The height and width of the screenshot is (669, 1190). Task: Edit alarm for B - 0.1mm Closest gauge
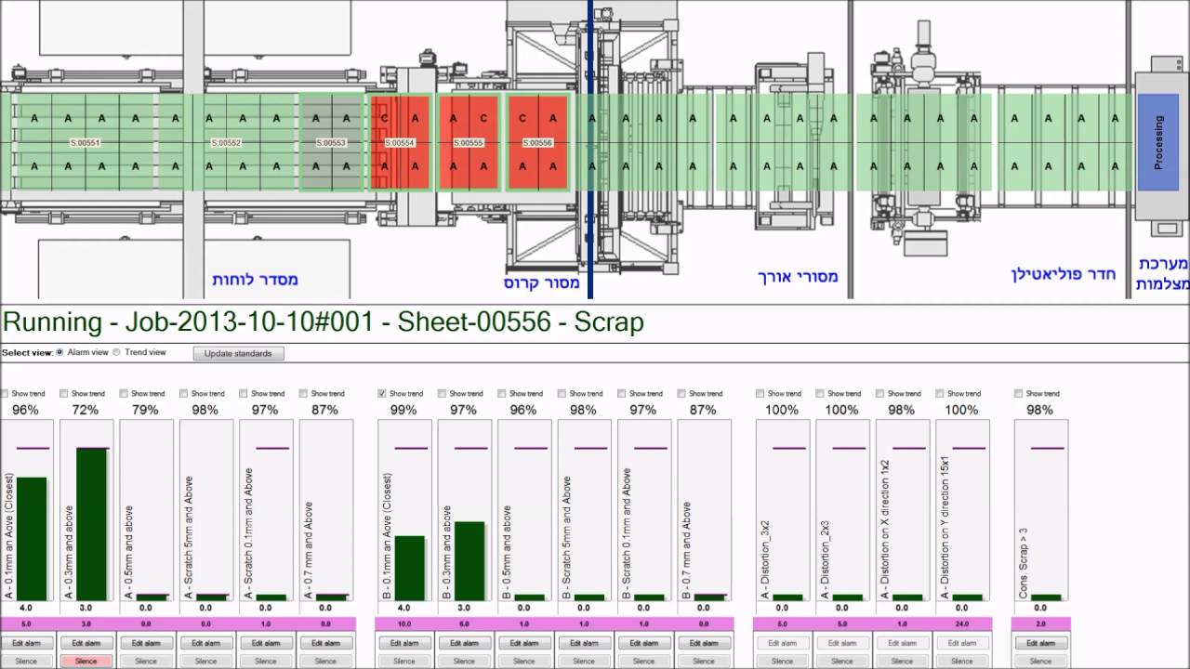(404, 643)
